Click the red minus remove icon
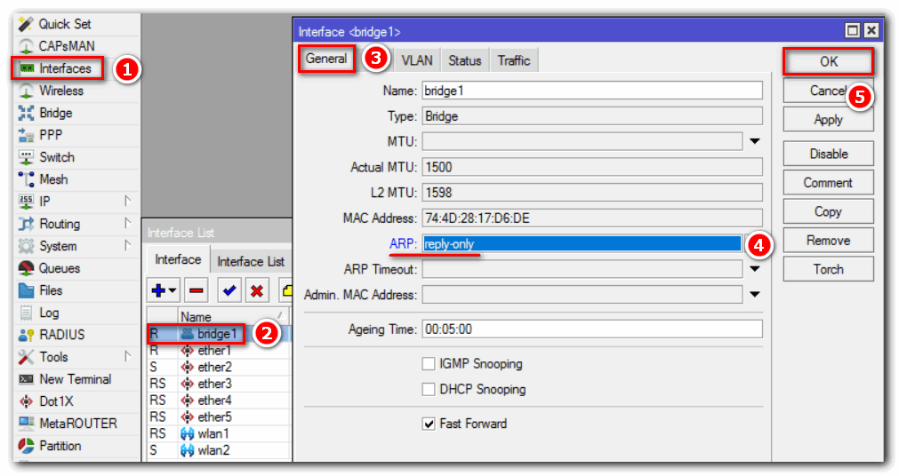Image resolution: width=899 pixels, height=476 pixels. (x=197, y=290)
